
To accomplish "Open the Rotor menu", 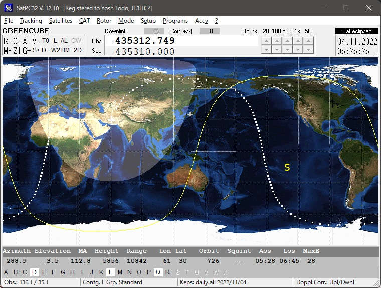I will (x=104, y=21).
